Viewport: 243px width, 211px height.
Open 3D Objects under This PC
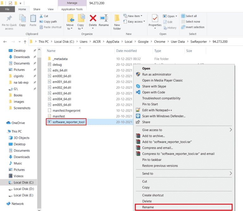[19, 138]
